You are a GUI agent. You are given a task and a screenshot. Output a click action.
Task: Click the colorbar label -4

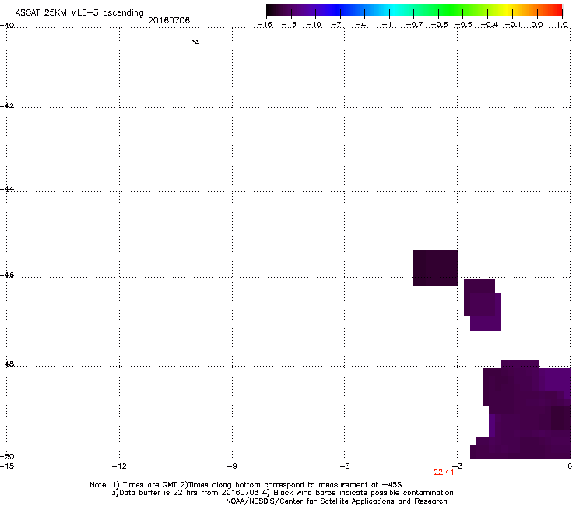[360, 25]
